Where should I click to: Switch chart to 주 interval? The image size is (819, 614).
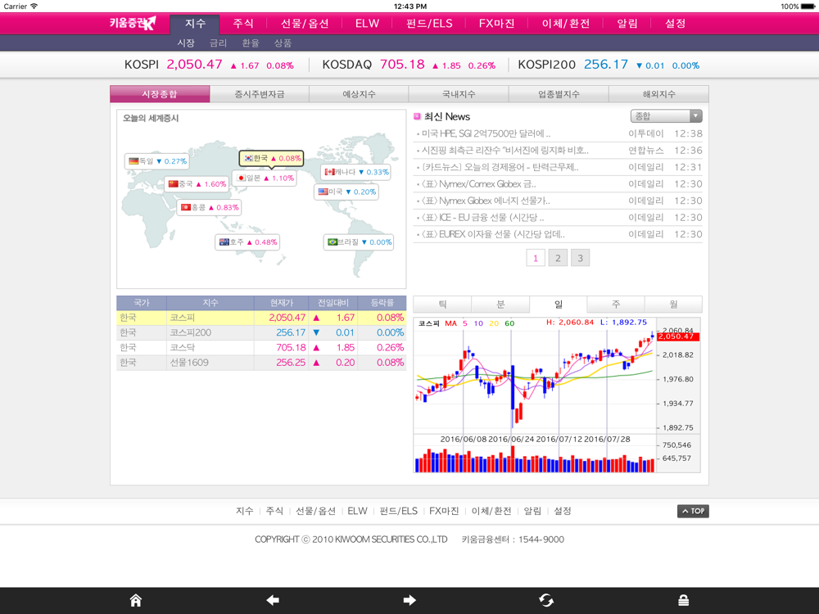coord(616,304)
